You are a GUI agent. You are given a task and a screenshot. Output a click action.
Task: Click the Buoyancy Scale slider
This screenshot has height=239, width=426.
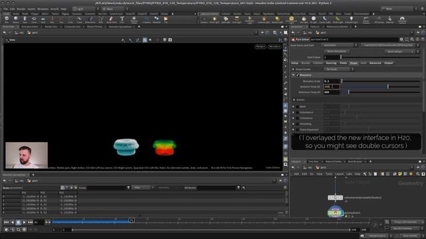click(x=381, y=81)
